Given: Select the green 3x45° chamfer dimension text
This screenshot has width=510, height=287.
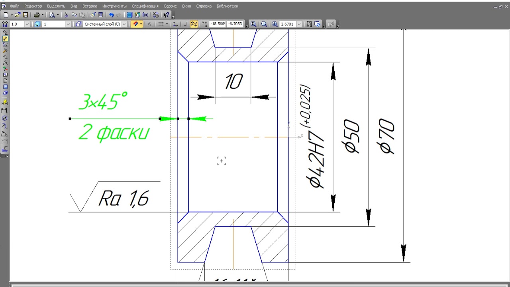Looking at the screenshot, I should click(103, 101).
